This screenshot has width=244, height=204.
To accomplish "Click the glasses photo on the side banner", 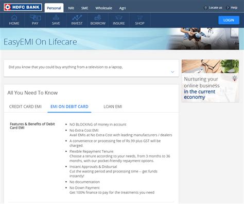I will point(211,66).
